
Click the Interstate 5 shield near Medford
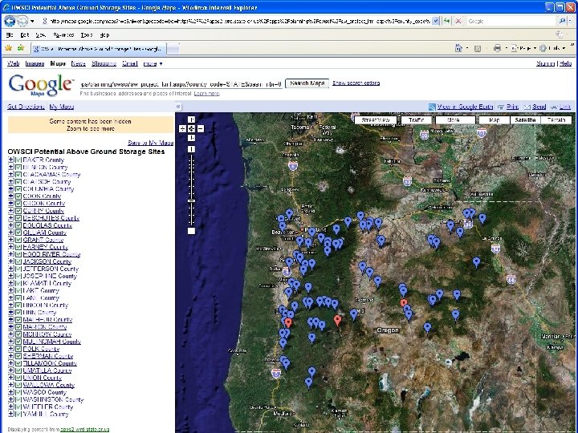click(x=275, y=373)
